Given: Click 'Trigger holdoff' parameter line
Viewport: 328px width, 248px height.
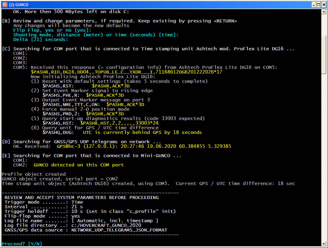Looking at the screenshot, I should [x=90, y=211].
